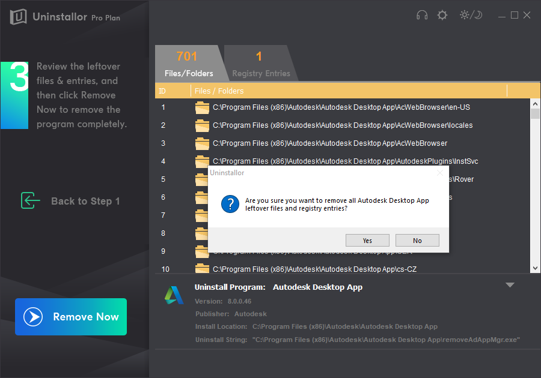This screenshot has height=378, width=541.
Task: Click the Install Location path text
Action: [x=345, y=326]
